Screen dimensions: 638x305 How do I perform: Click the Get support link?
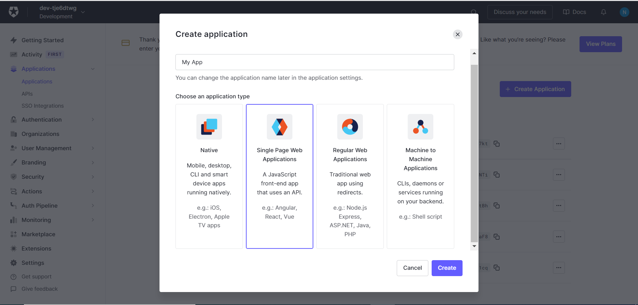pos(37,276)
